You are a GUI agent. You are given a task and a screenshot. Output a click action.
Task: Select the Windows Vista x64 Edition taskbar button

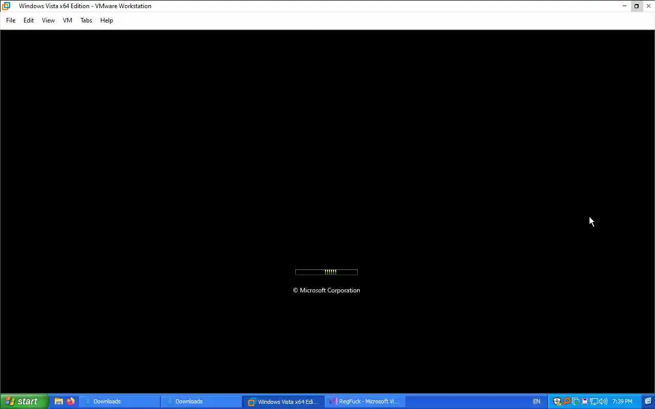pyautogui.click(x=283, y=401)
